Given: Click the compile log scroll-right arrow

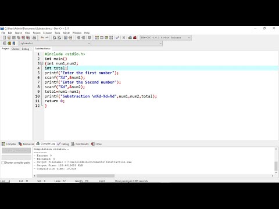Looking at the screenshot, I should click(x=273, y=176).
